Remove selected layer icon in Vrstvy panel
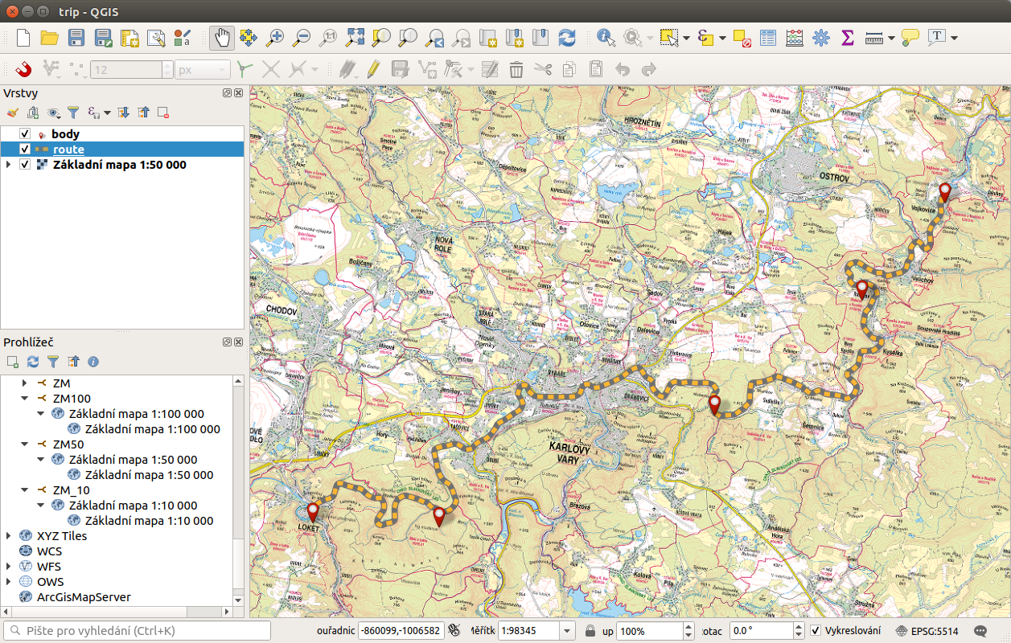The height and width of the screenshot is (643, 1011). click(163, 113)
